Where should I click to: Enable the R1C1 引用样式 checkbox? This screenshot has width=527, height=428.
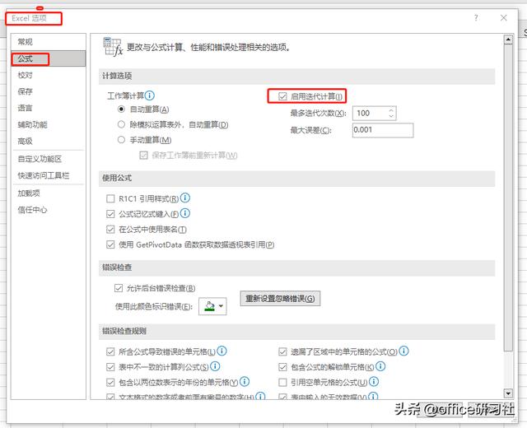coord(110,198)
